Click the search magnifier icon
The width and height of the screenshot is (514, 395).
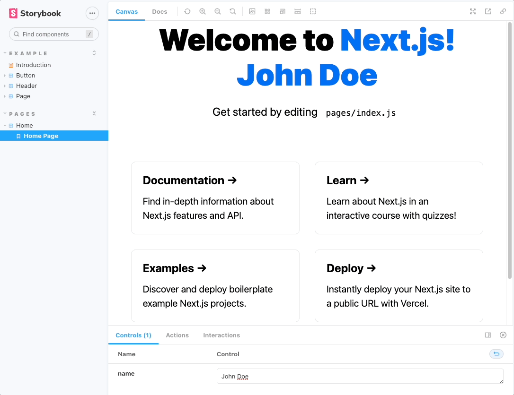pyautogui.click(x=17, y=34)
